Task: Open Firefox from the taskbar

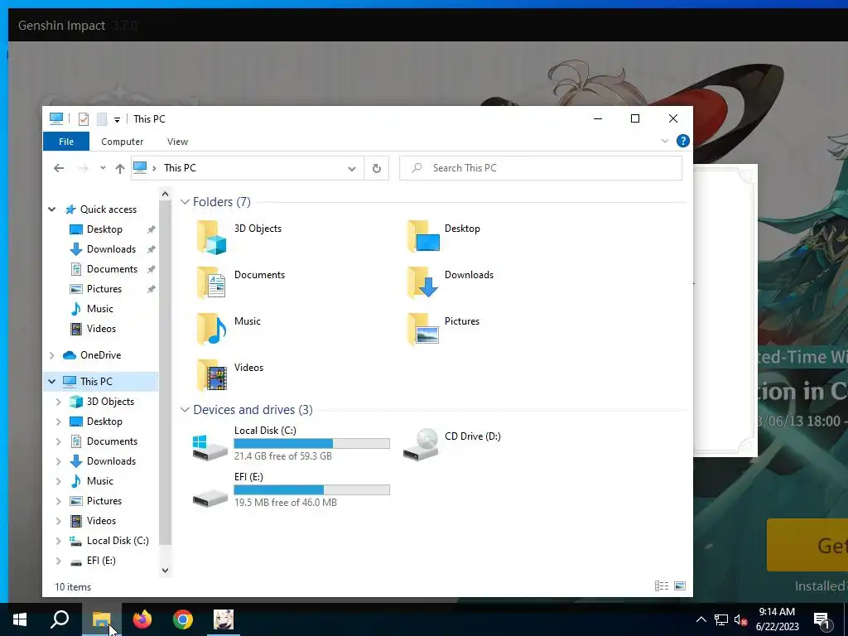Action: [142, 619]
